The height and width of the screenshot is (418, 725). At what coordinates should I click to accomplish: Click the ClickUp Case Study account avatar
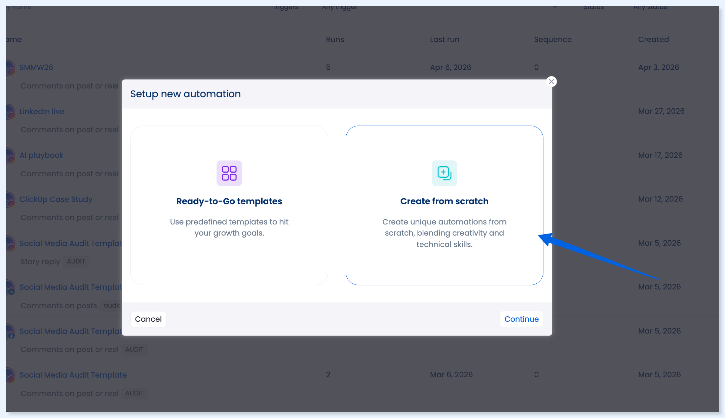[x=10, y=199]
